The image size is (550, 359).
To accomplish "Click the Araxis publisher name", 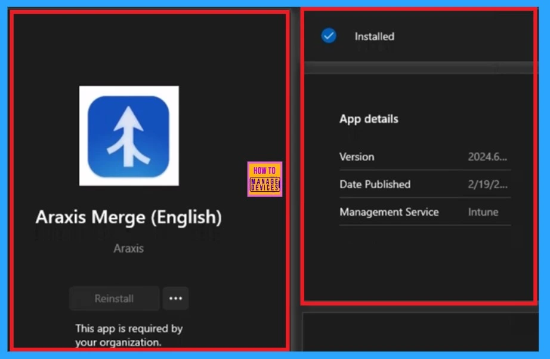I will [x=128, y=248].
